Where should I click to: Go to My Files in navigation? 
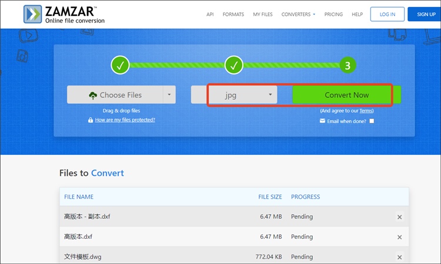coord(263,14)
